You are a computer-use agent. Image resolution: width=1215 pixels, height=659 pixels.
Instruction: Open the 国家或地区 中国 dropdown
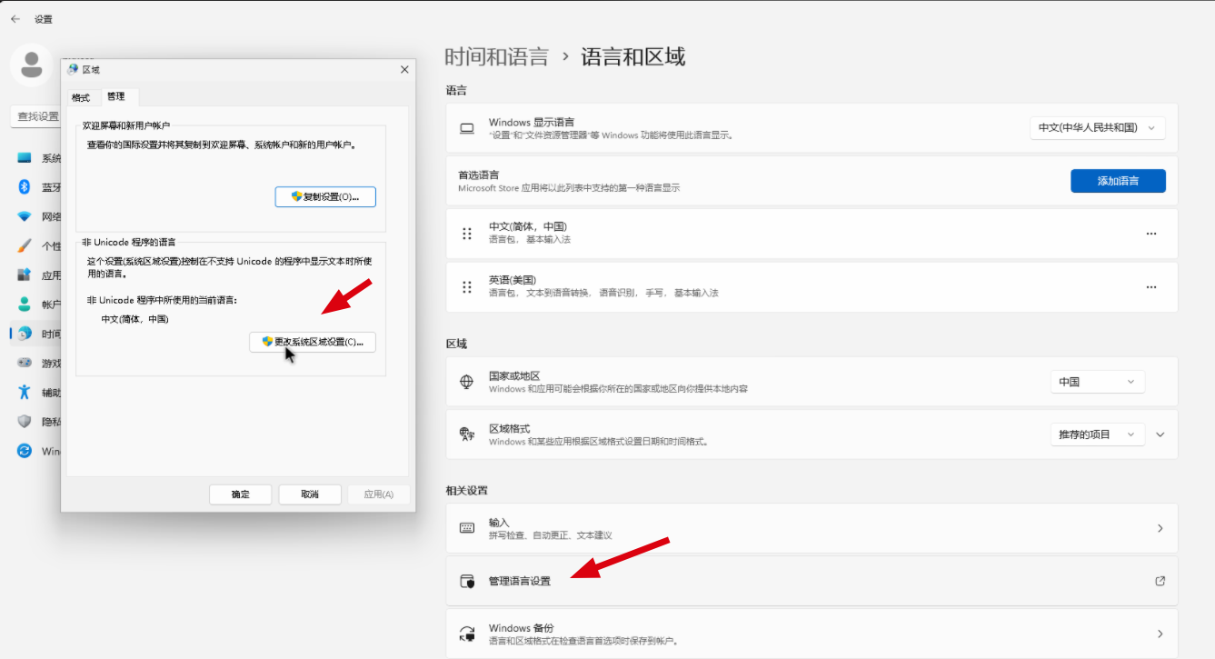click(1098, 382)
